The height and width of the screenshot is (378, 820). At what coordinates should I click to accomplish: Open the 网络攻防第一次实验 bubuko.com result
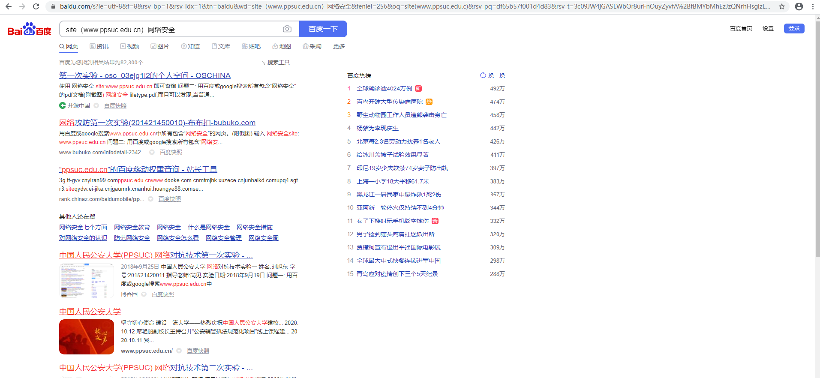157,123
